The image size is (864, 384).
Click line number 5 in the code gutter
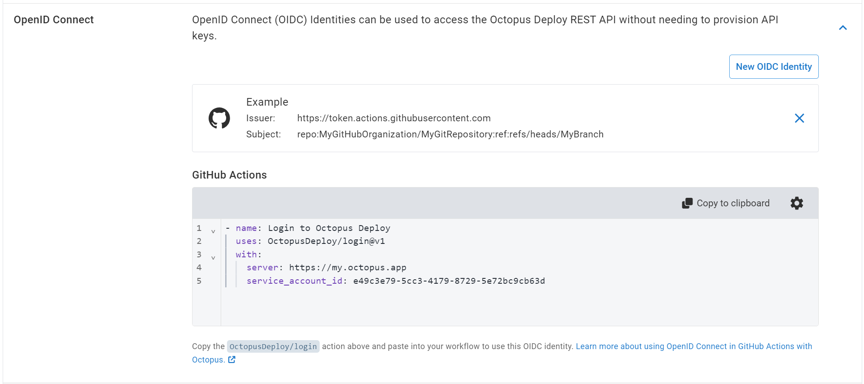[199, 281]
